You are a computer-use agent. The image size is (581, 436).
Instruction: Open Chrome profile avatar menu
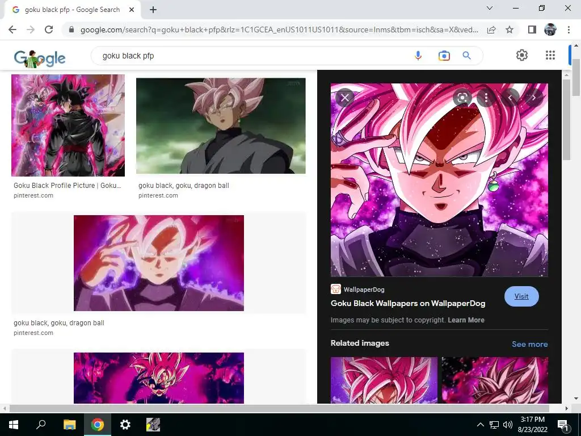pos(550,30)
